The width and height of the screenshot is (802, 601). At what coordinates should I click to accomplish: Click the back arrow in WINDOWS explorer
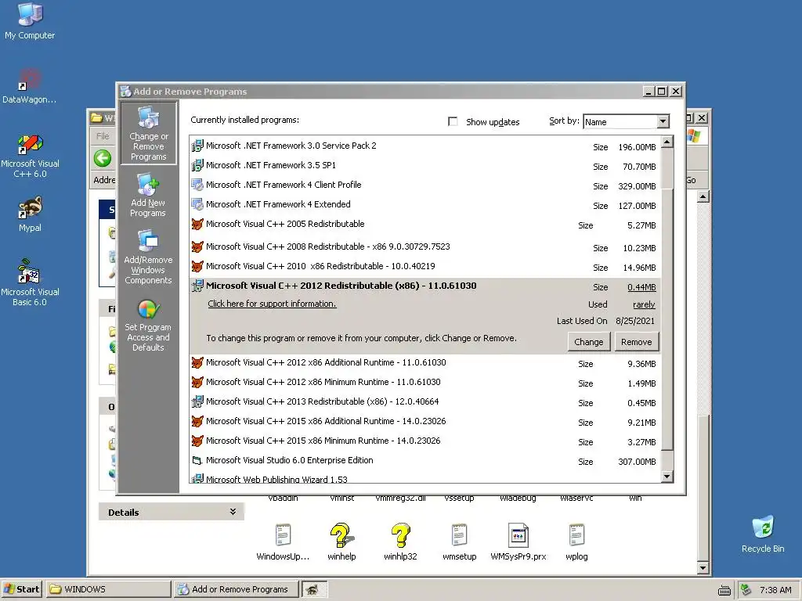[x=103, y=158]
